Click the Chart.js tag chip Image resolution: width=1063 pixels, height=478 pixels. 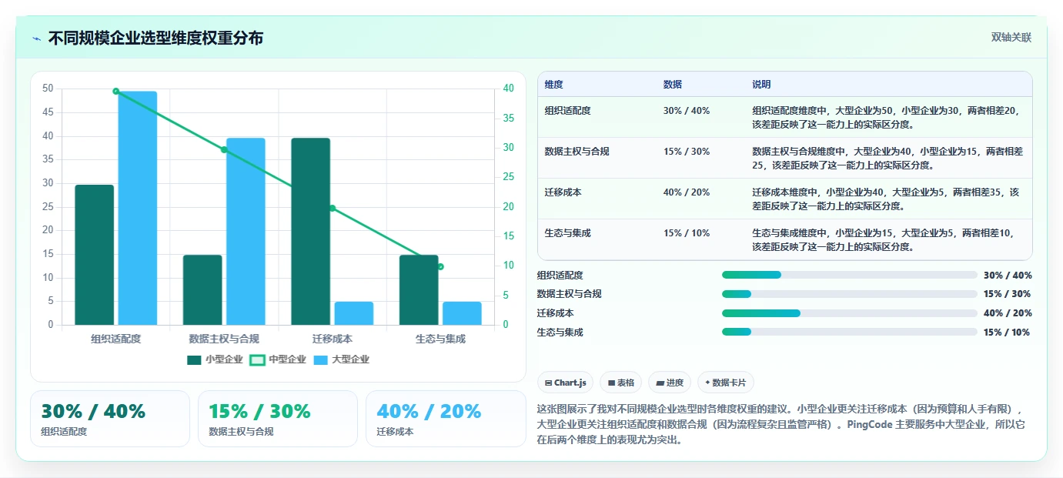pos(565,383)
